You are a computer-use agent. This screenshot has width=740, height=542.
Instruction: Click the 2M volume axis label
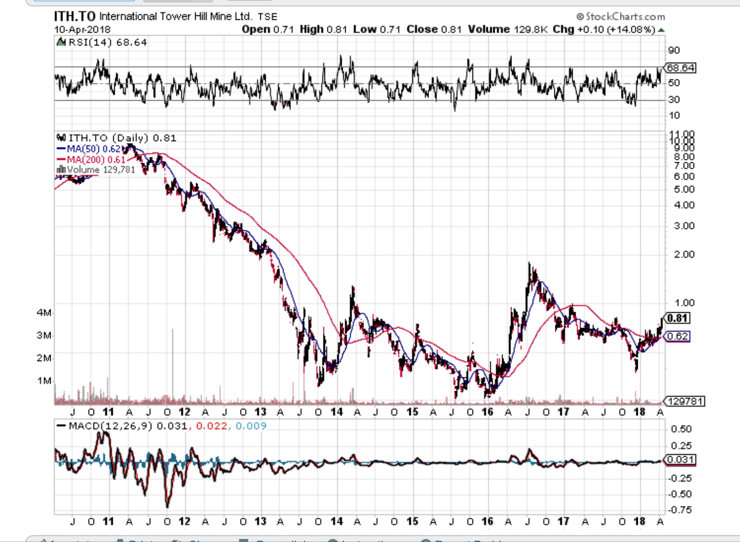(x=44, y=358)
